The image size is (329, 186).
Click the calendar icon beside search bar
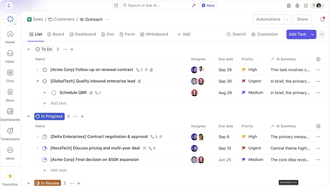116,5
